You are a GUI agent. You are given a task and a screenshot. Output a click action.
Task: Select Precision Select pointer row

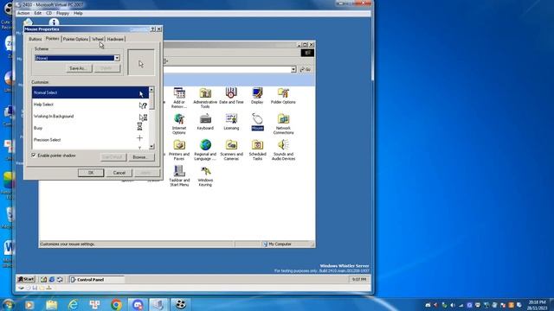pyautogui.click(x=90, y=140)
